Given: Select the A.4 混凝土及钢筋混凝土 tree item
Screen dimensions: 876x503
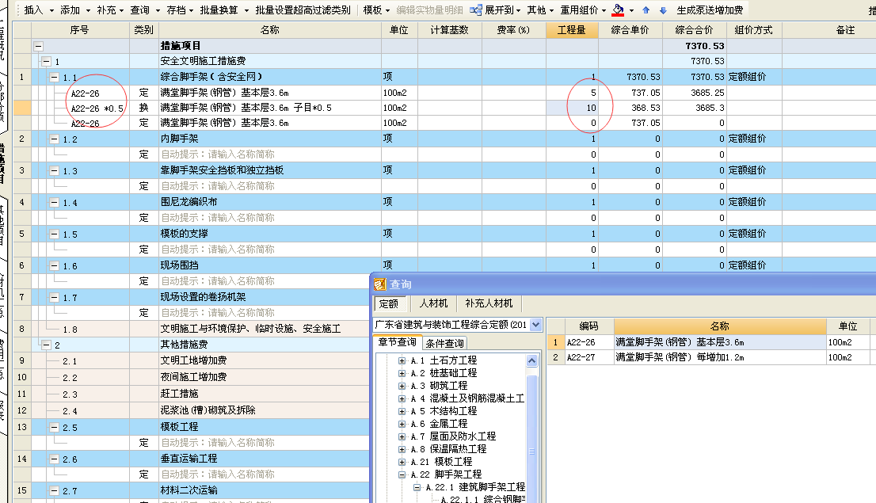Looking at the screenshot, I should coord(467,398).
